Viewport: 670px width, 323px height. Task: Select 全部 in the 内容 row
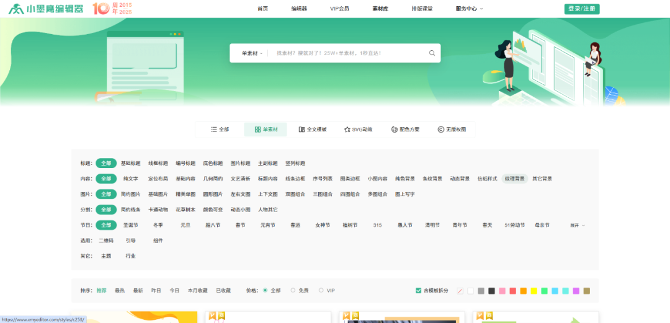click(106, 179)
